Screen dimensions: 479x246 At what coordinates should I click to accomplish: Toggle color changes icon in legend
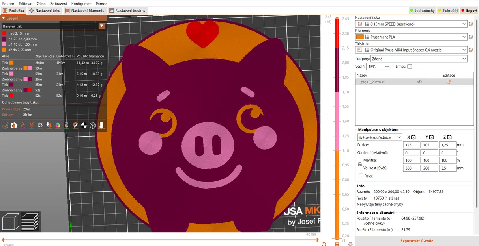pos(58,126)
